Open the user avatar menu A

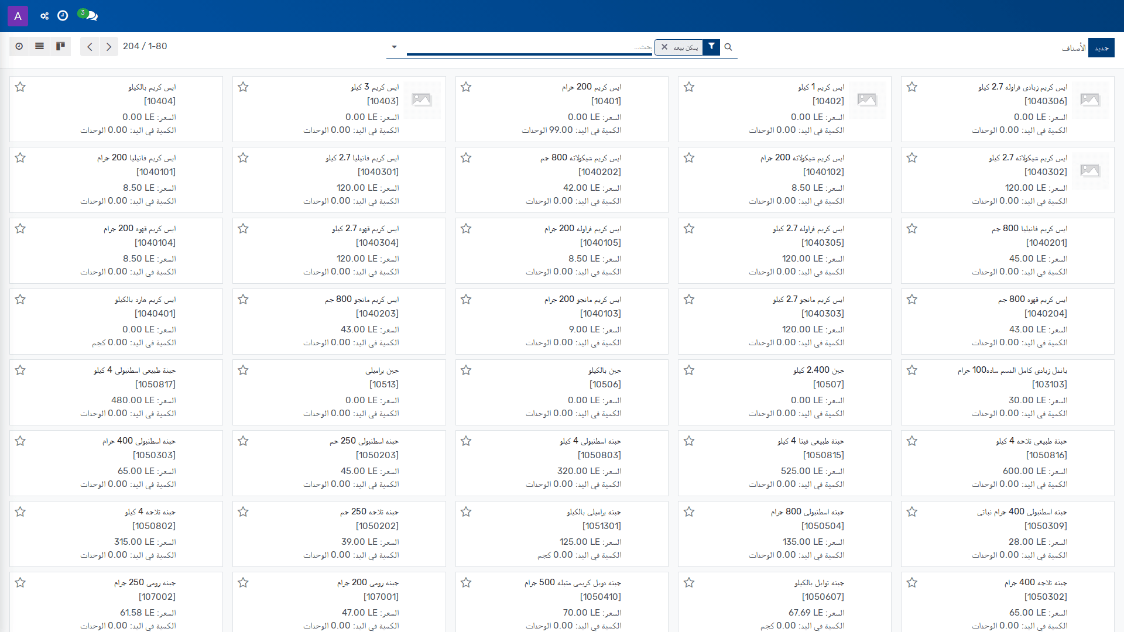click(x=18, y=16)
